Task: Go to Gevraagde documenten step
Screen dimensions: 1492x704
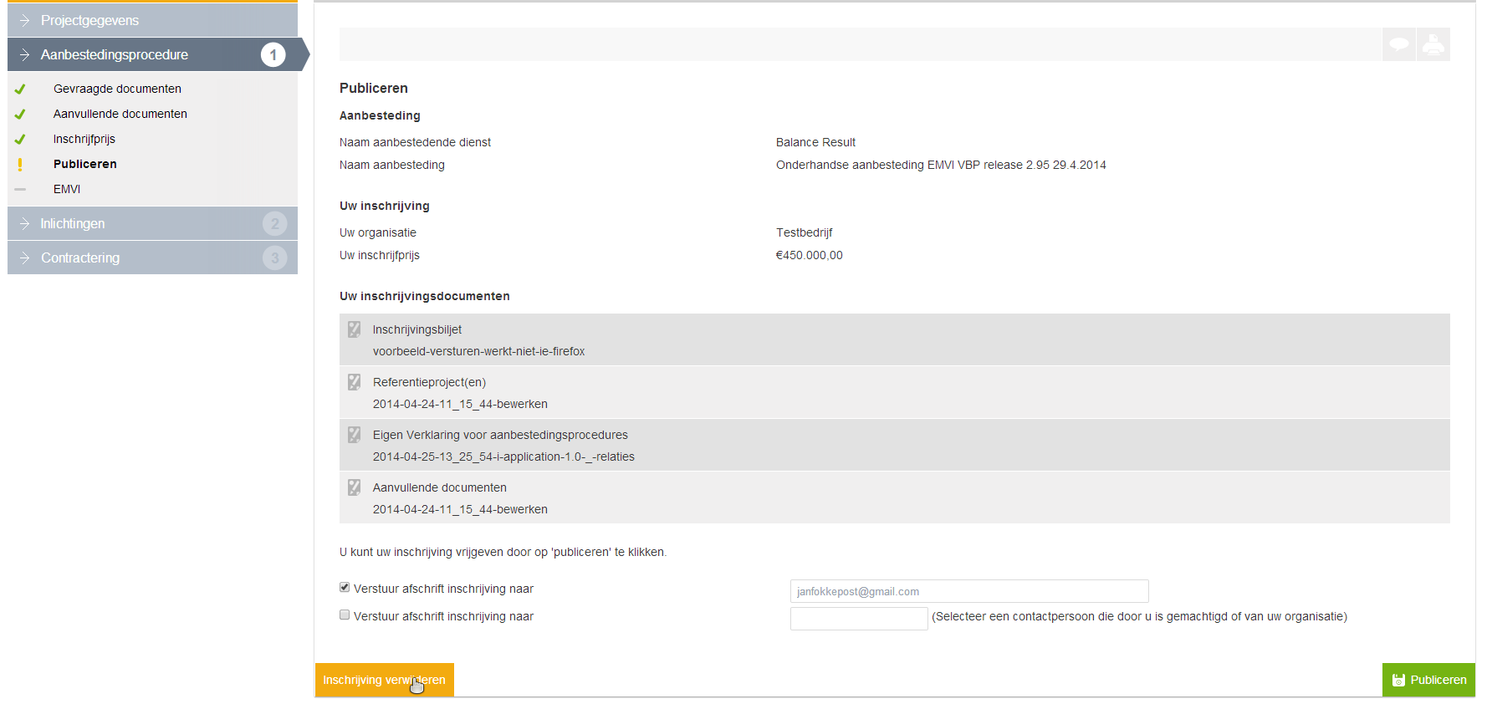Action: 117,89
